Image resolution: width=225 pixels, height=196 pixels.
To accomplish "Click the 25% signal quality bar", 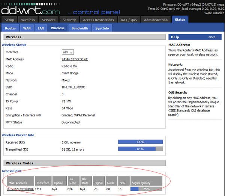I will coord(146,189).
